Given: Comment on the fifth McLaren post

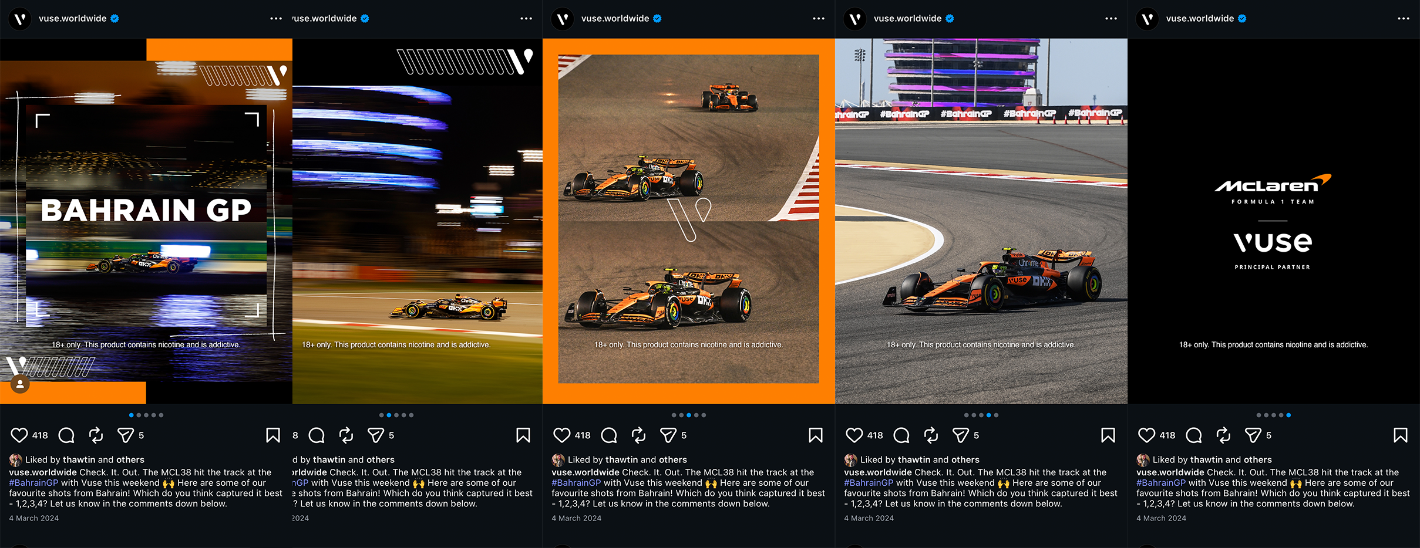Looking at the screenshot, I should [x=1194, y=435].
